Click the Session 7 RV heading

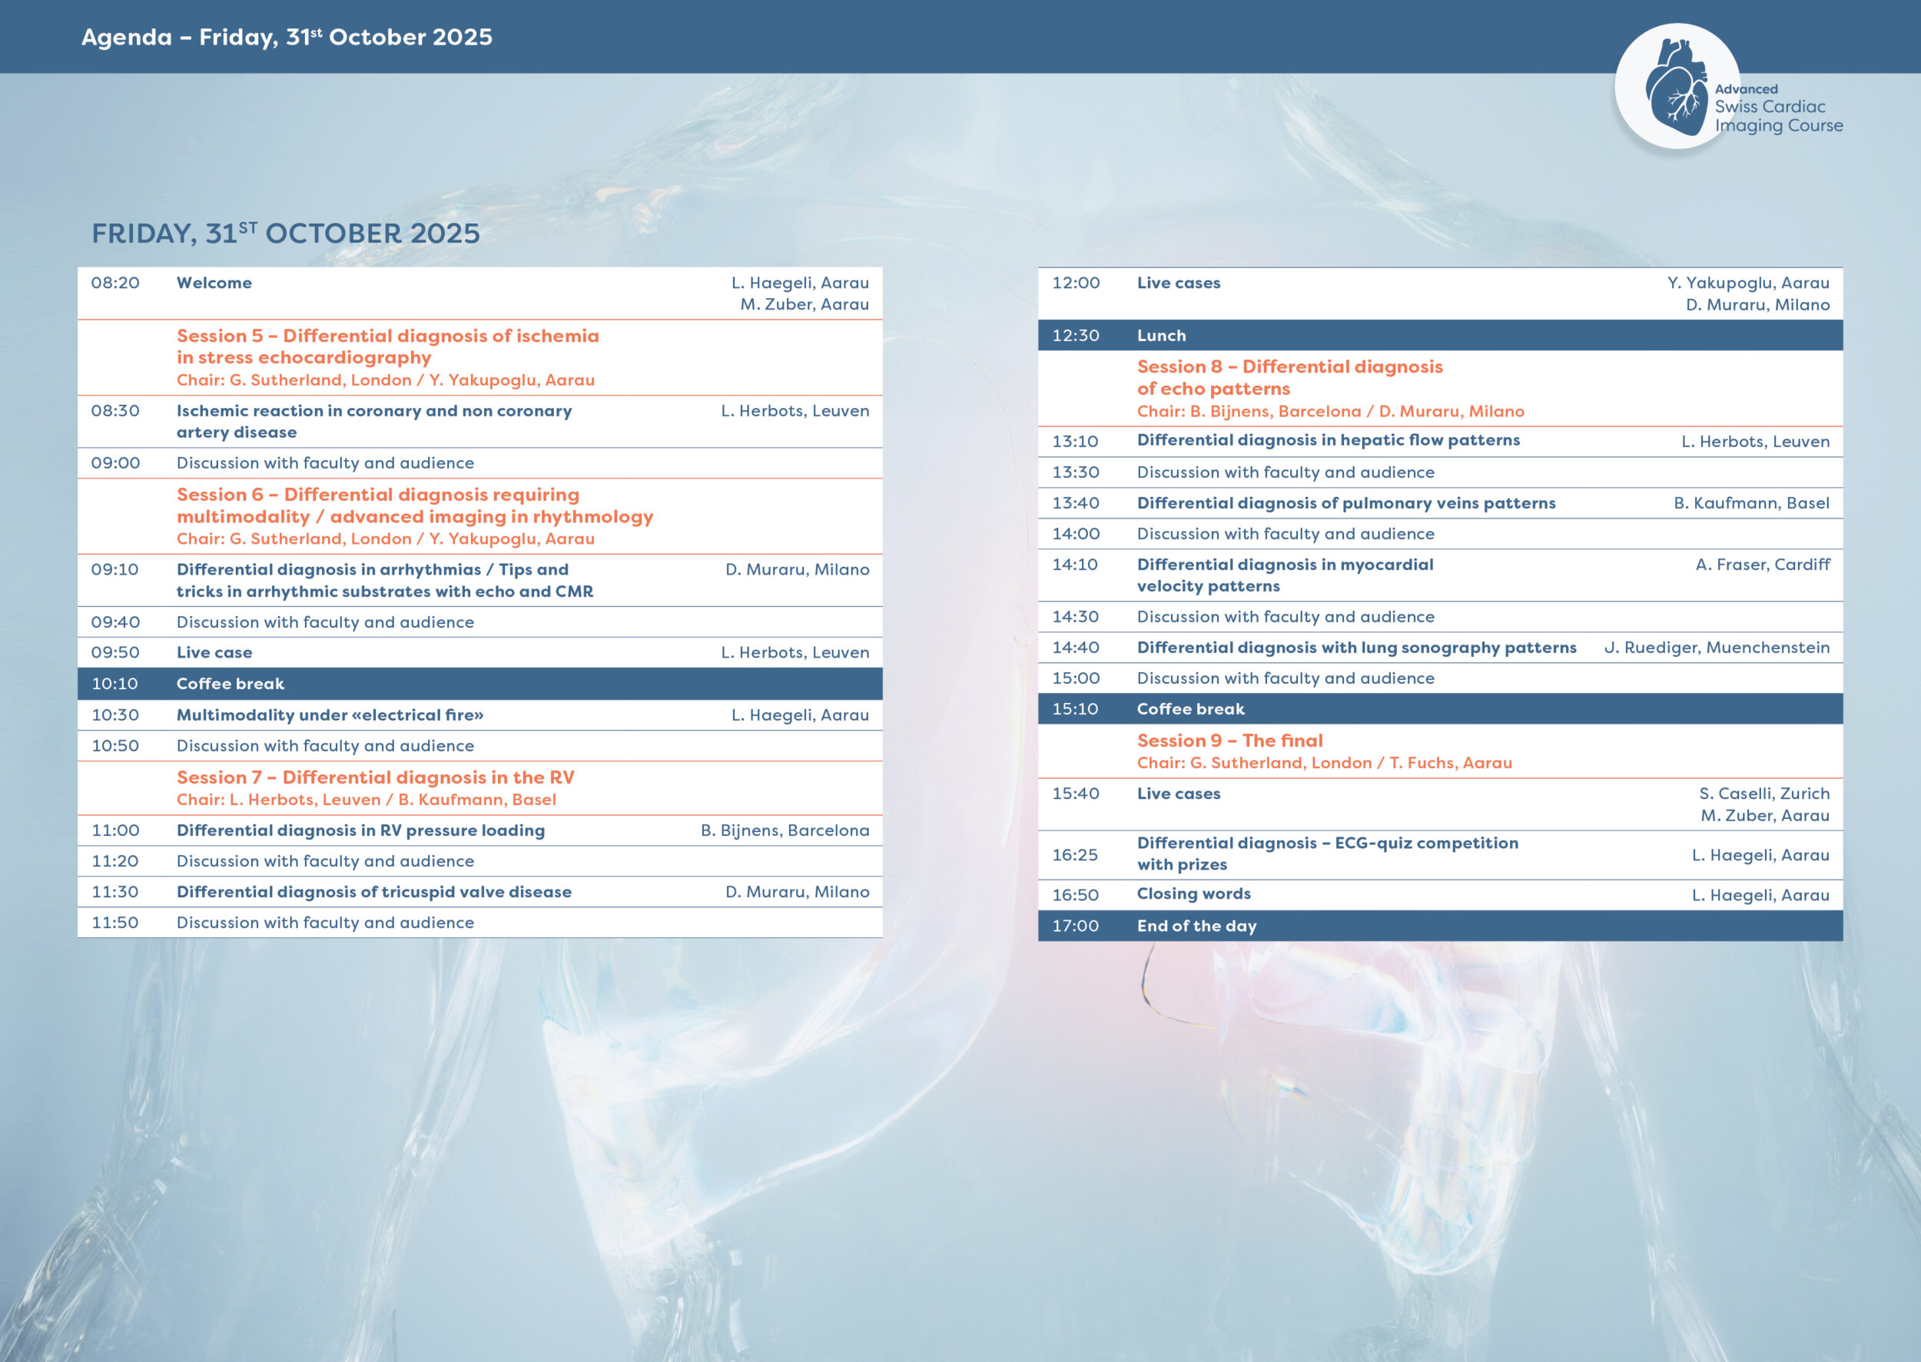pyautogui.click(x=375, y=777)
